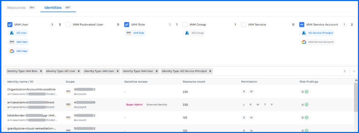Click T permission badge in root row

pyautogui.click(x=265, y=105)
